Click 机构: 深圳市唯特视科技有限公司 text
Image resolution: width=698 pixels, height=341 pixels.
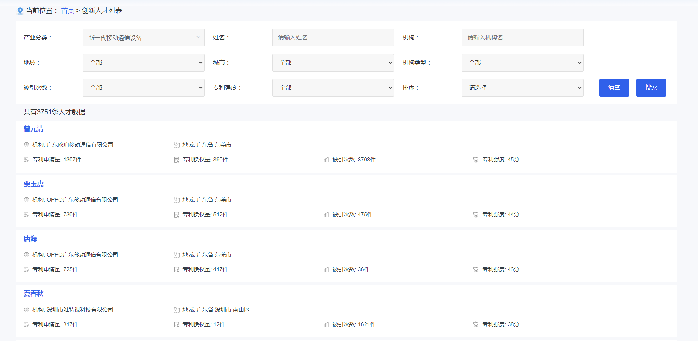click(73, 310)
